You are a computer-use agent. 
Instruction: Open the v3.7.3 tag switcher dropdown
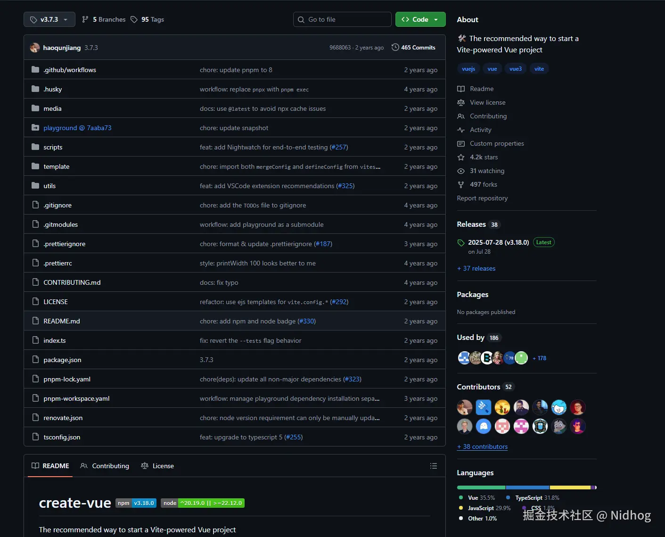pyautogui.click(x=49, y=19)
